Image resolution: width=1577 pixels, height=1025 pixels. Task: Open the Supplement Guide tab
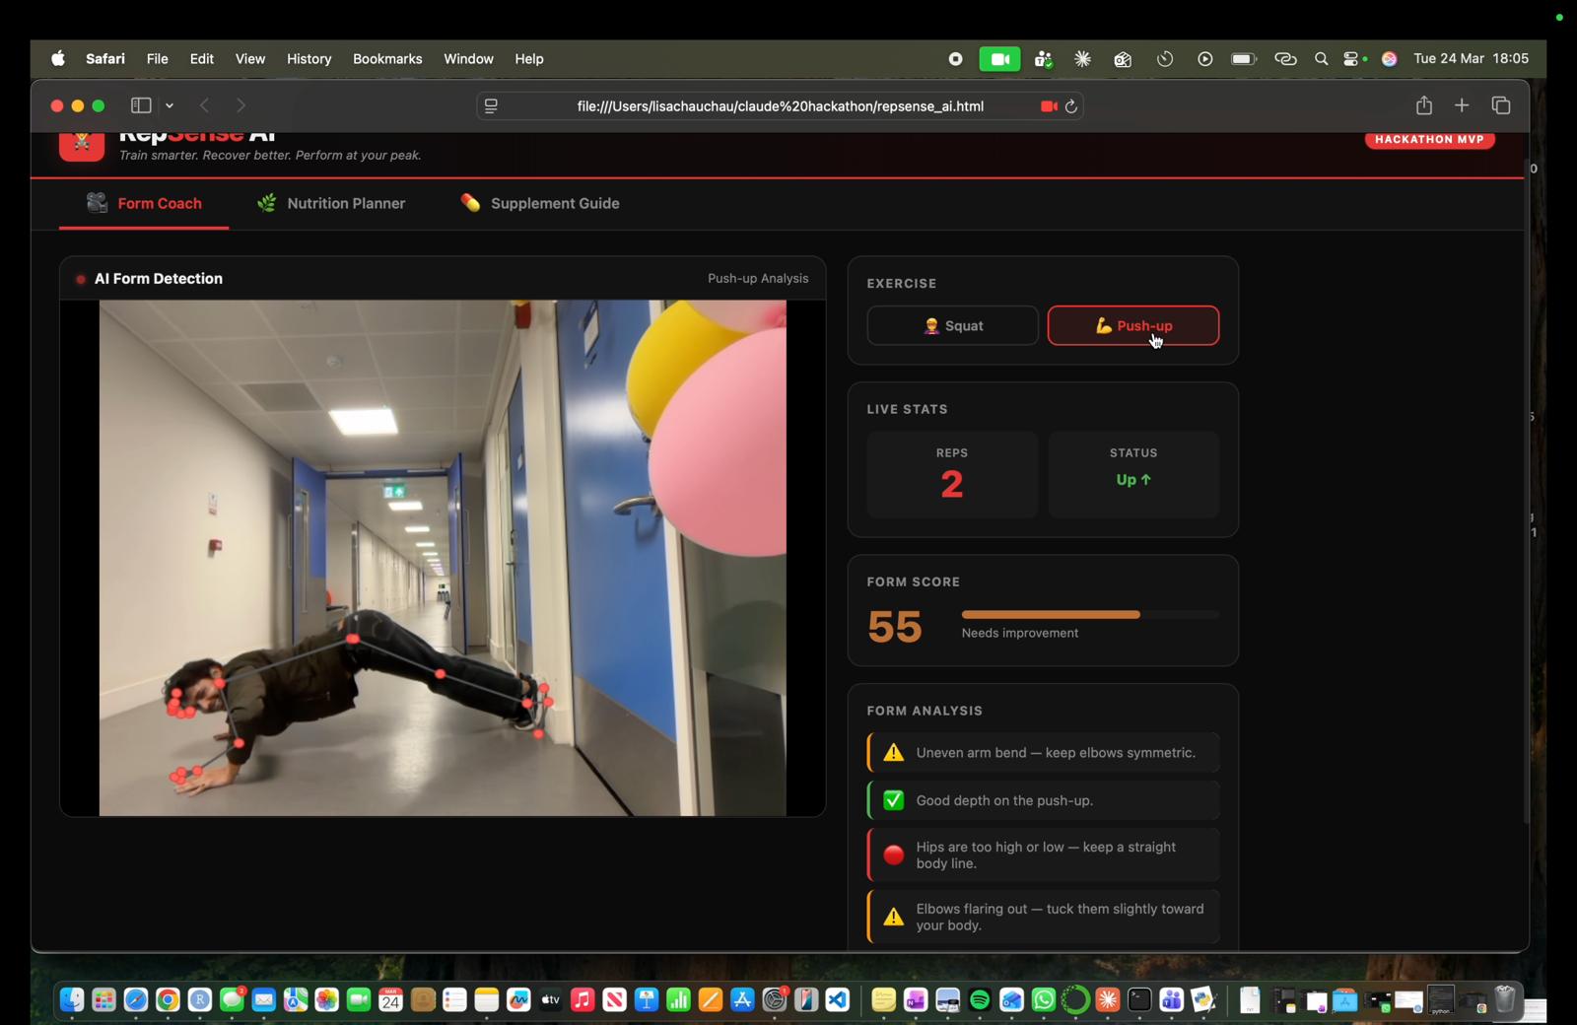coord(540,203)
